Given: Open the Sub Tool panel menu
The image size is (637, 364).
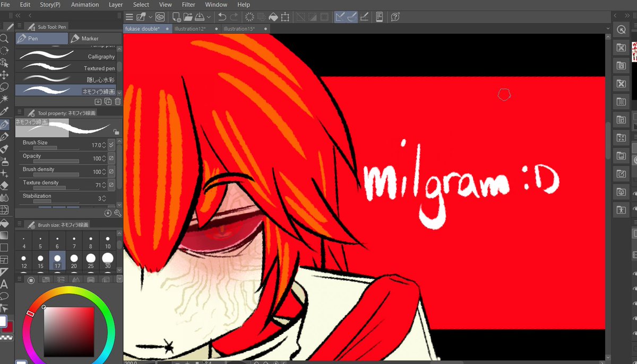Looking at the screenshot, I should 20,26.
